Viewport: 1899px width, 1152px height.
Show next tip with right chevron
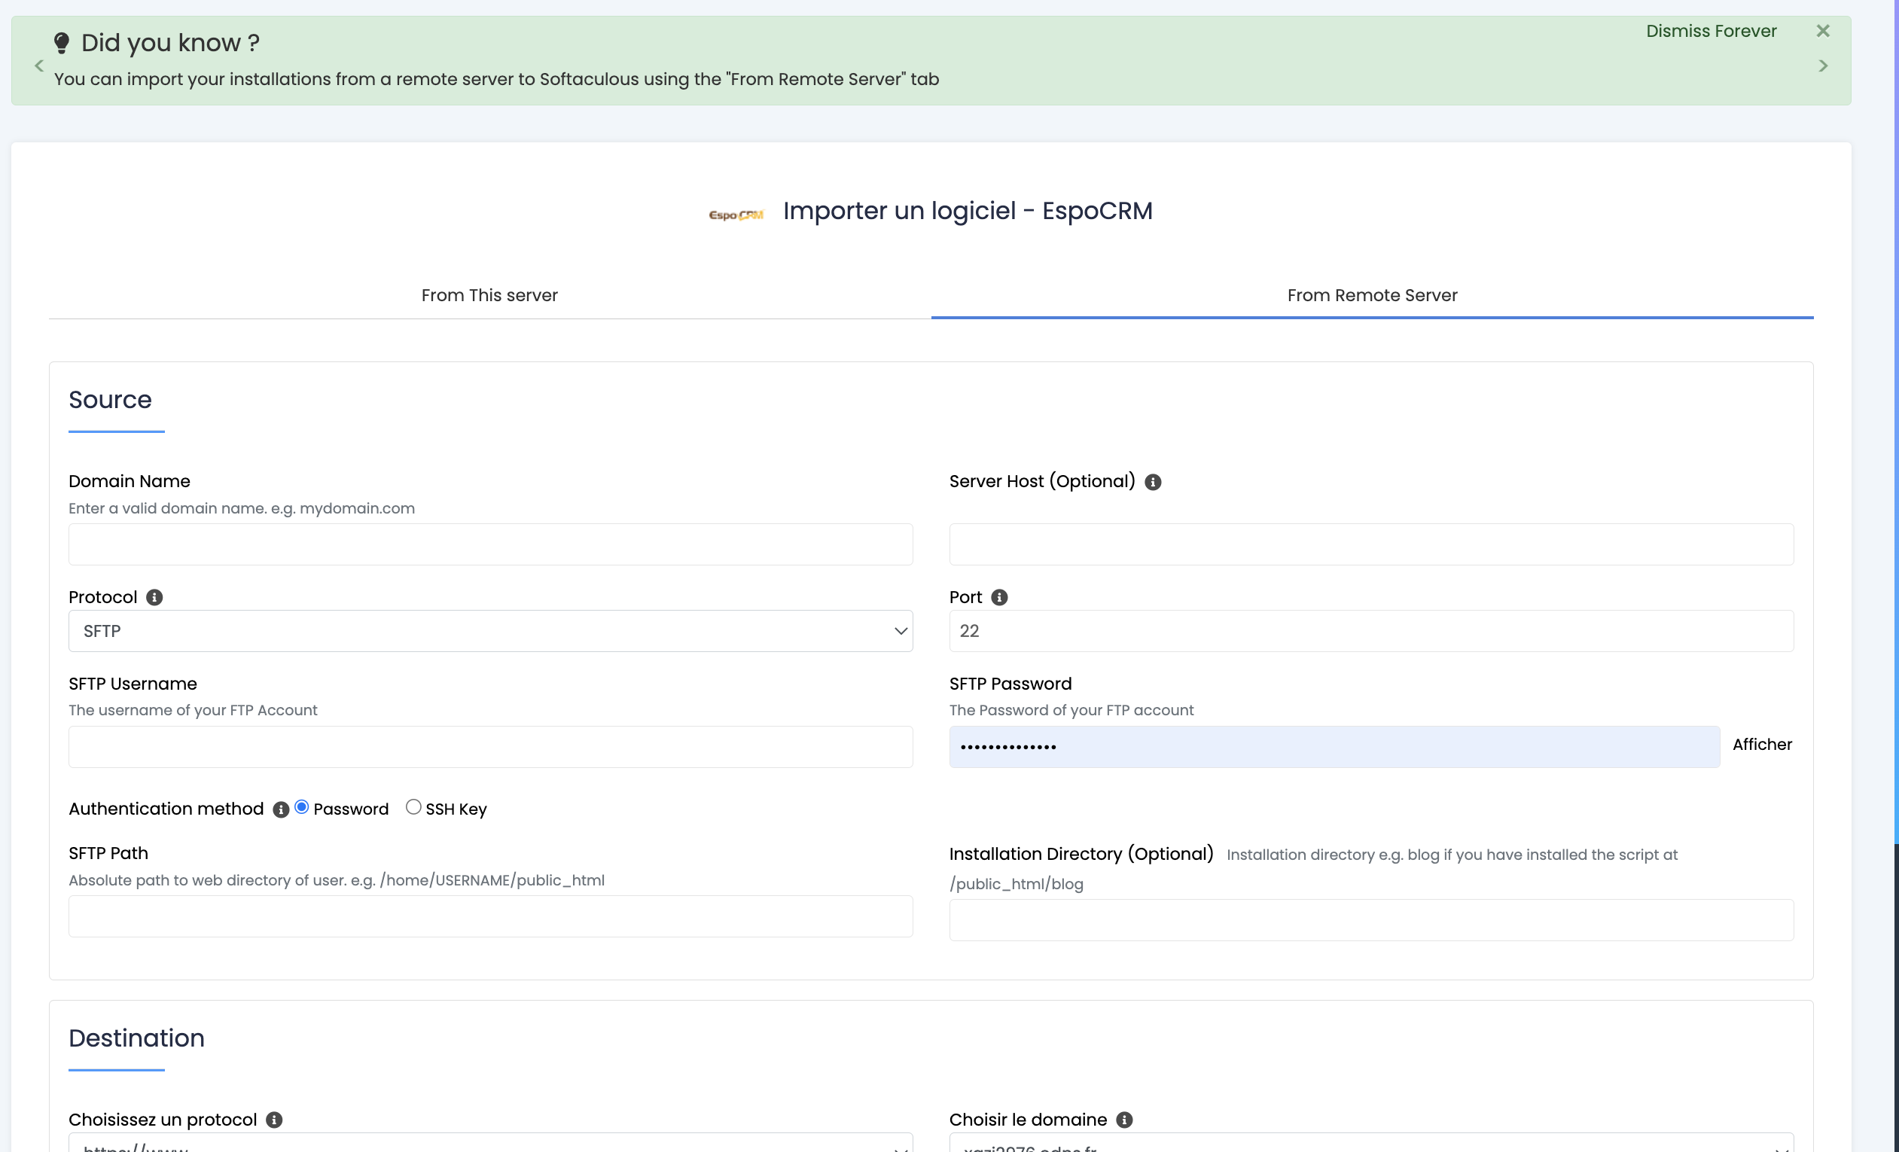click(x=1823, y=66)
